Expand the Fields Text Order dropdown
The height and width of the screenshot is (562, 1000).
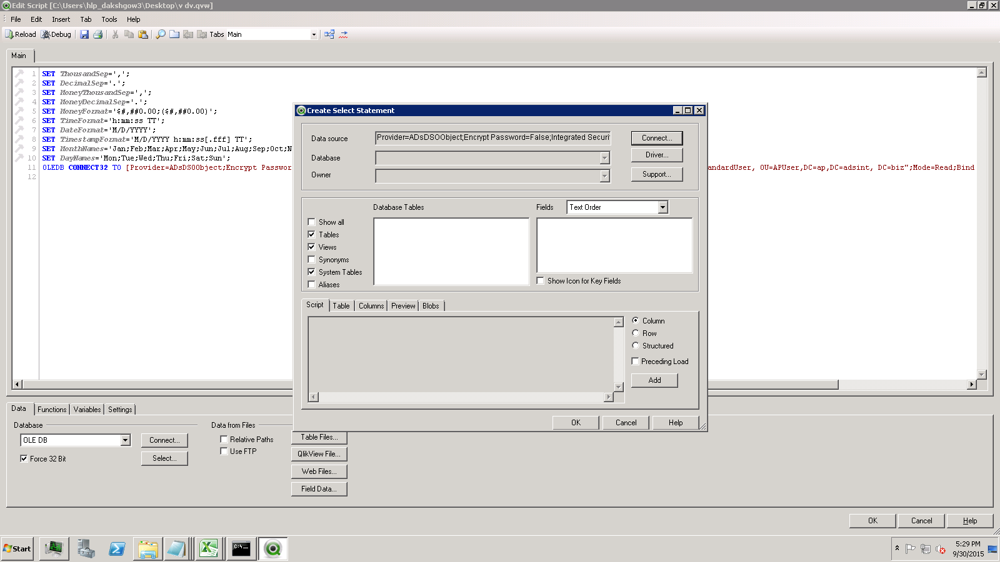click(x=662, y=207)
